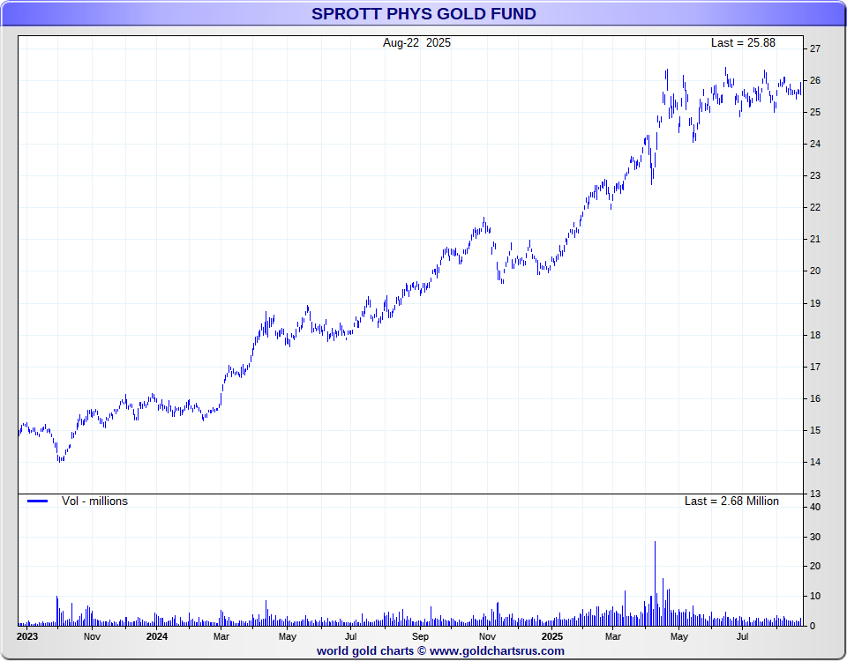Click the 16 price axis label
This screenshot has width=847, height=661.
(815, 399)
